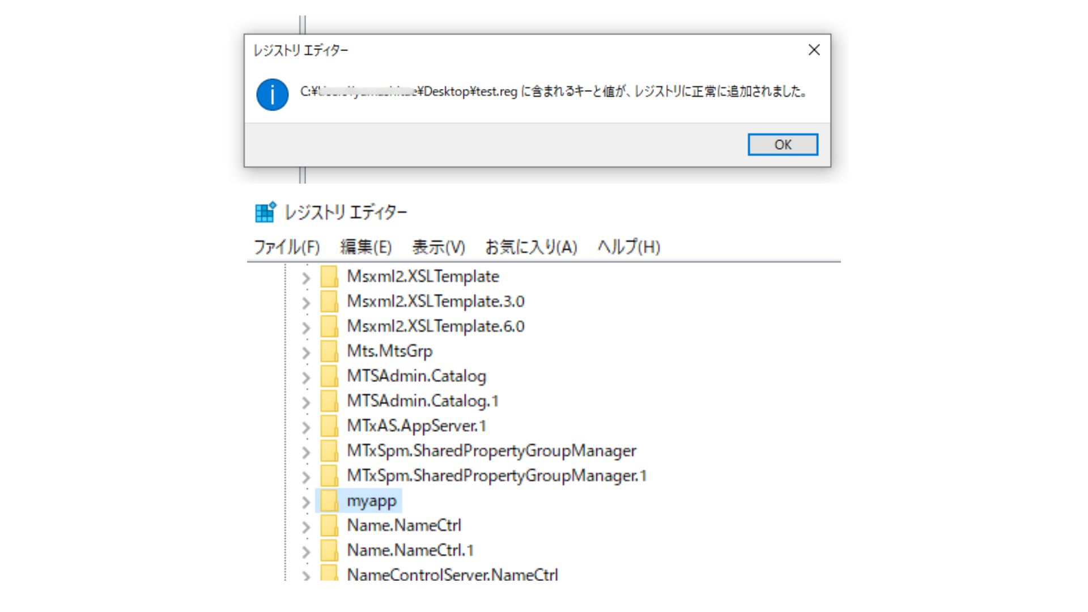The width and height of the screenshot is (1088, 612).
Task: Click the blue information icon in dialog
Action: pyautogui.click(x=272, y=95)
